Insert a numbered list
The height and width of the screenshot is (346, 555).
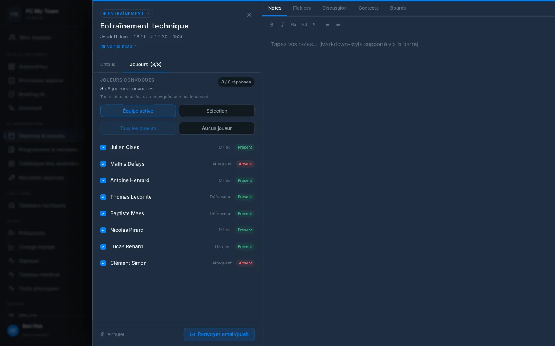338,24
